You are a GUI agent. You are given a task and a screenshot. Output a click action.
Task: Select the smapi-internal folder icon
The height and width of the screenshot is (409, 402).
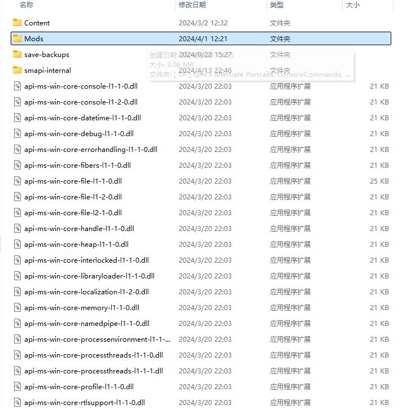17,70
